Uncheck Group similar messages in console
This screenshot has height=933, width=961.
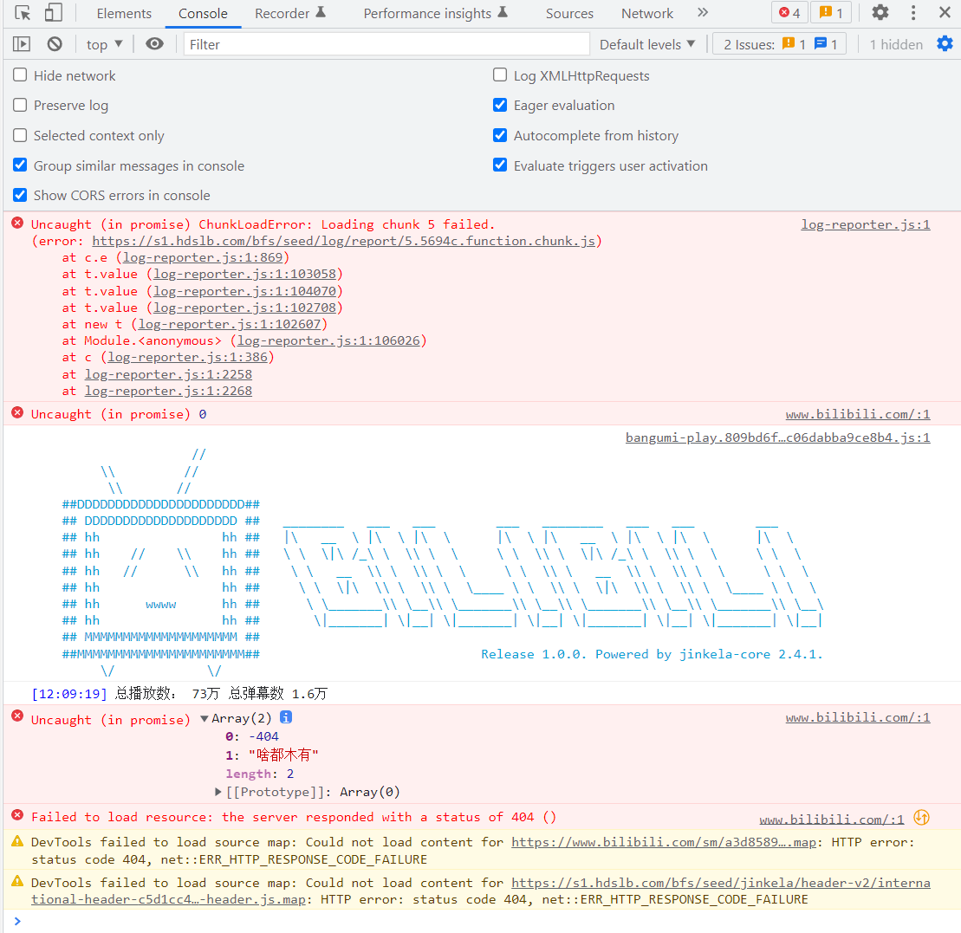tap(20, 165)
